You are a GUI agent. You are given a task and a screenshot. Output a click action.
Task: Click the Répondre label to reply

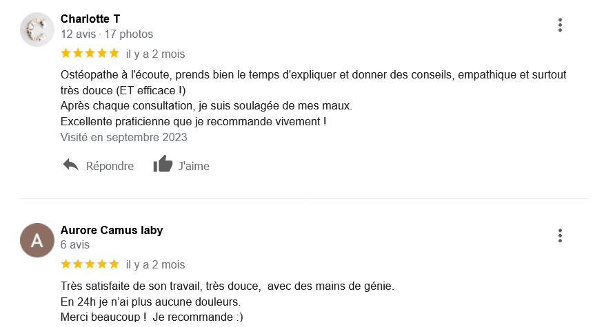pyautogui.click(x=110, y=166)
